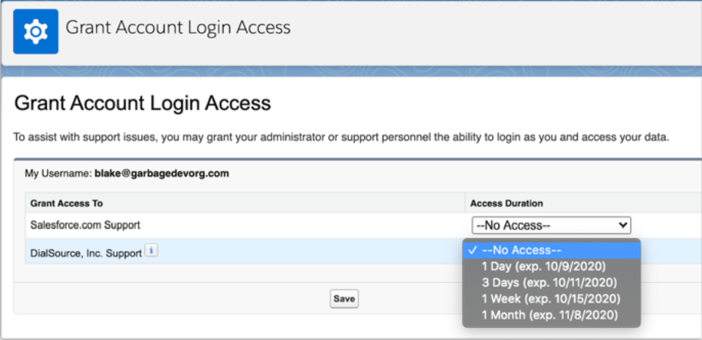Click the support issues description paragraph

pyautogui.click(x=341, y=137)
